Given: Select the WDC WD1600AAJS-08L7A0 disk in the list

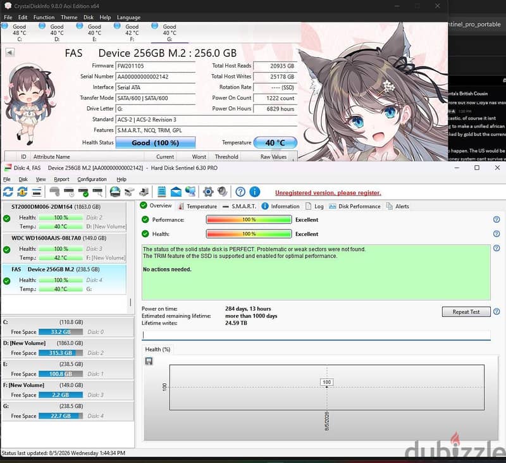Looking at the screenshot, I should 64,248.
